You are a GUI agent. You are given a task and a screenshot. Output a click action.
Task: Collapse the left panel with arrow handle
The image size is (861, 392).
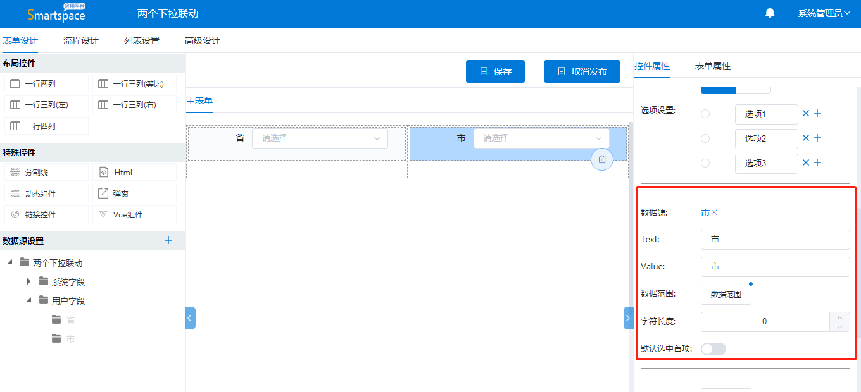pos(191,318)
